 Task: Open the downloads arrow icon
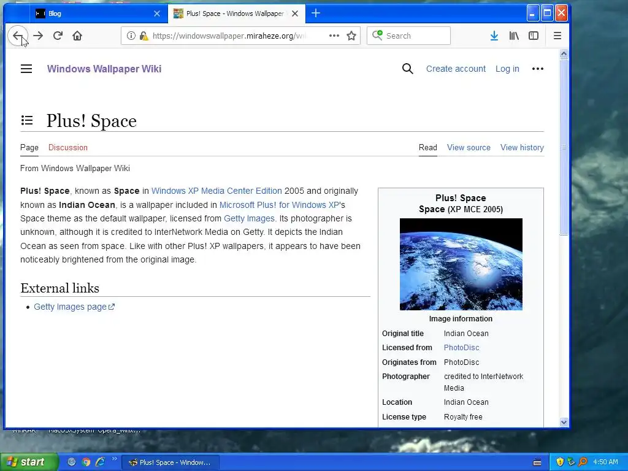[x=494, y=36]
